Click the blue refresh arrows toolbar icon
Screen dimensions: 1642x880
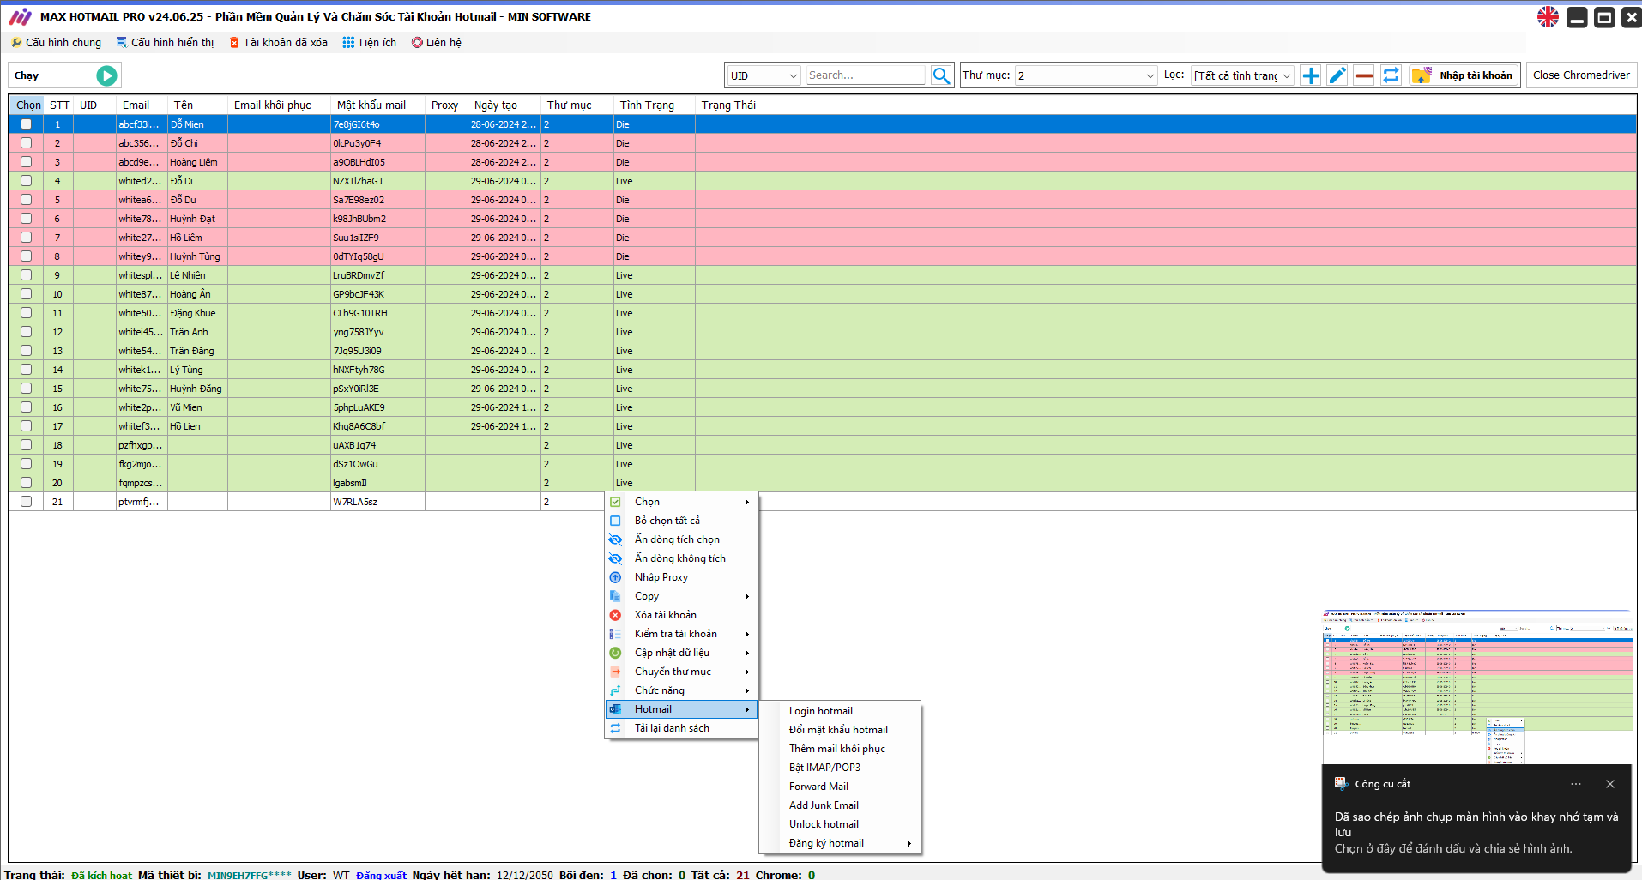(x=1391, y=75)
